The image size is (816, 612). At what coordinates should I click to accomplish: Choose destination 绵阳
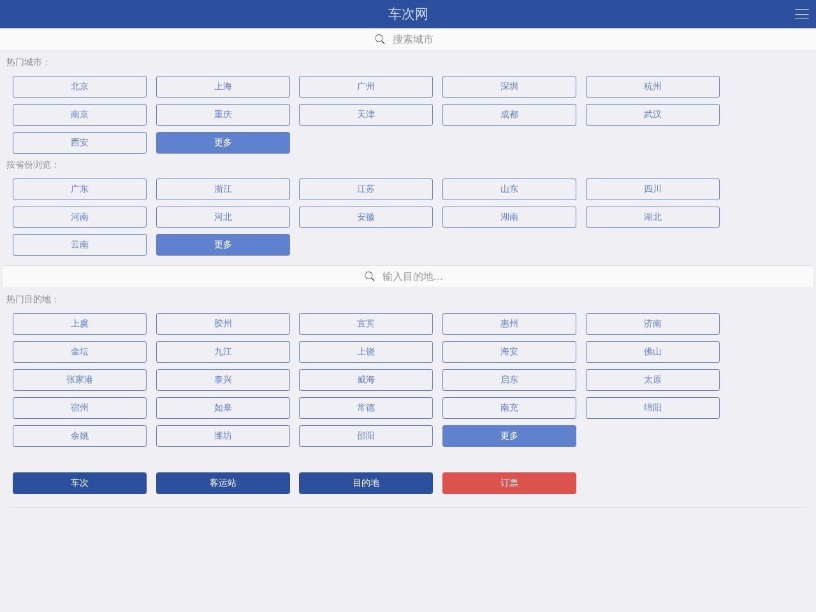pyautogui.click(x=652, y=408)
